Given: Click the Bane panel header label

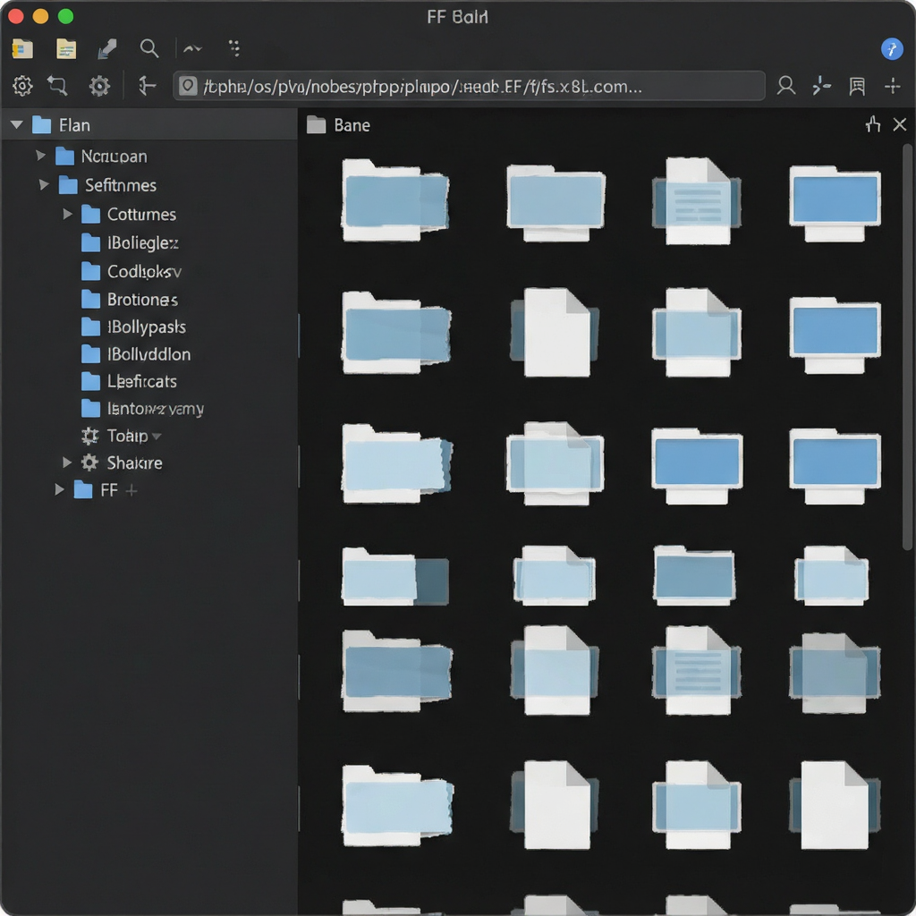Looking at the screenshot, I should (x=352, y=125).
